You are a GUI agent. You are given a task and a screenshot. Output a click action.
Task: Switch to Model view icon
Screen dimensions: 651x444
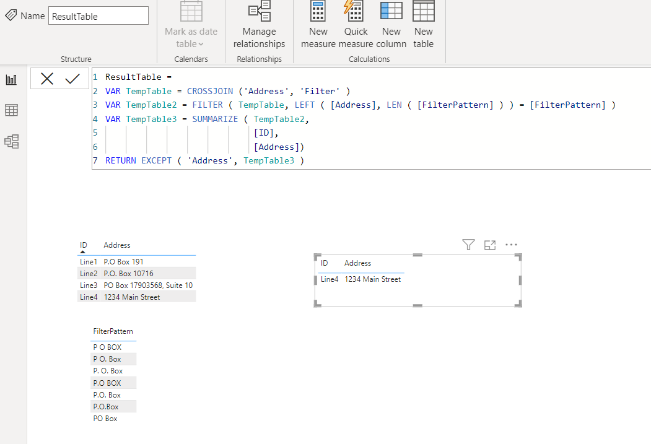click(12, 142)
